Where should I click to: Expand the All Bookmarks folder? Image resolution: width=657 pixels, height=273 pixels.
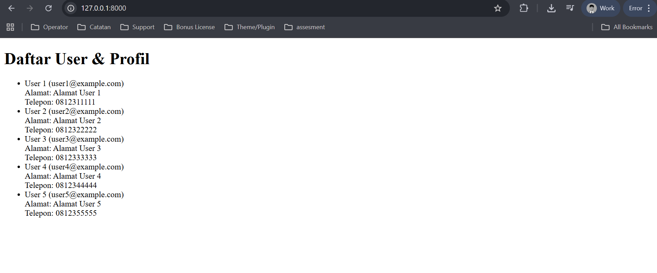click(x=627, y=27)
